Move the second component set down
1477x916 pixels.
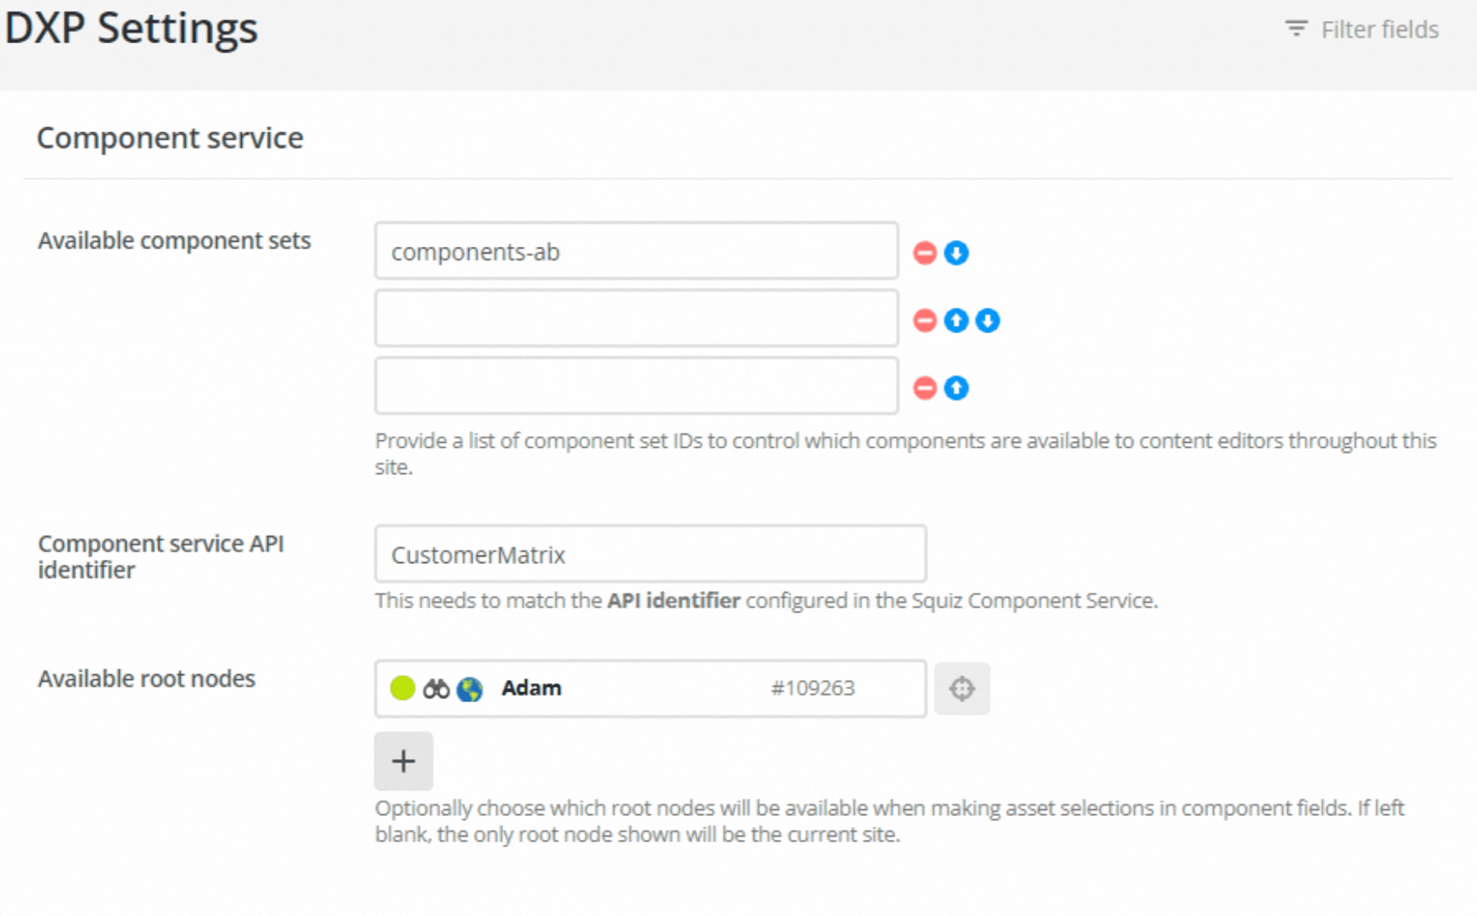(987, 320)
